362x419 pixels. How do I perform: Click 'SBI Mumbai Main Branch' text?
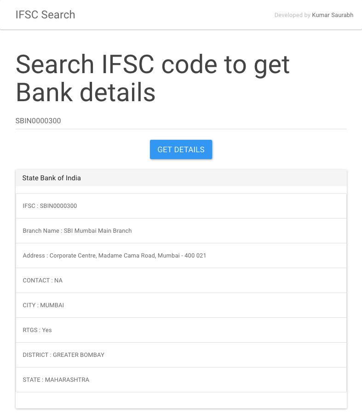point(98,230)
